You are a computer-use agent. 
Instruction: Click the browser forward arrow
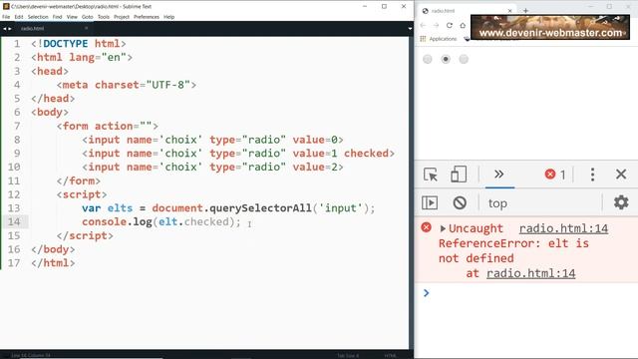pos(436,25)
